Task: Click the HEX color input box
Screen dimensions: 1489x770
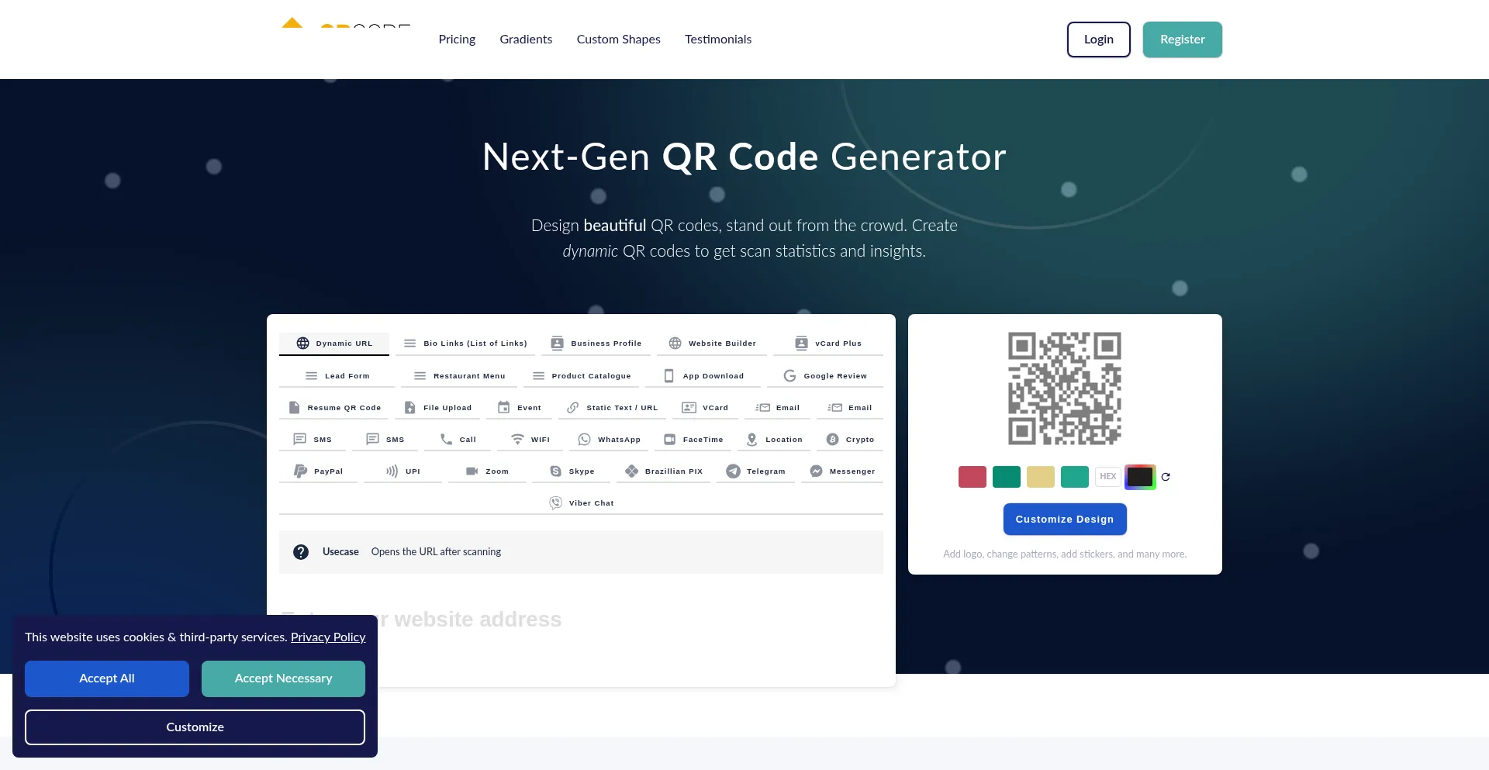Action: [1107, 477]
